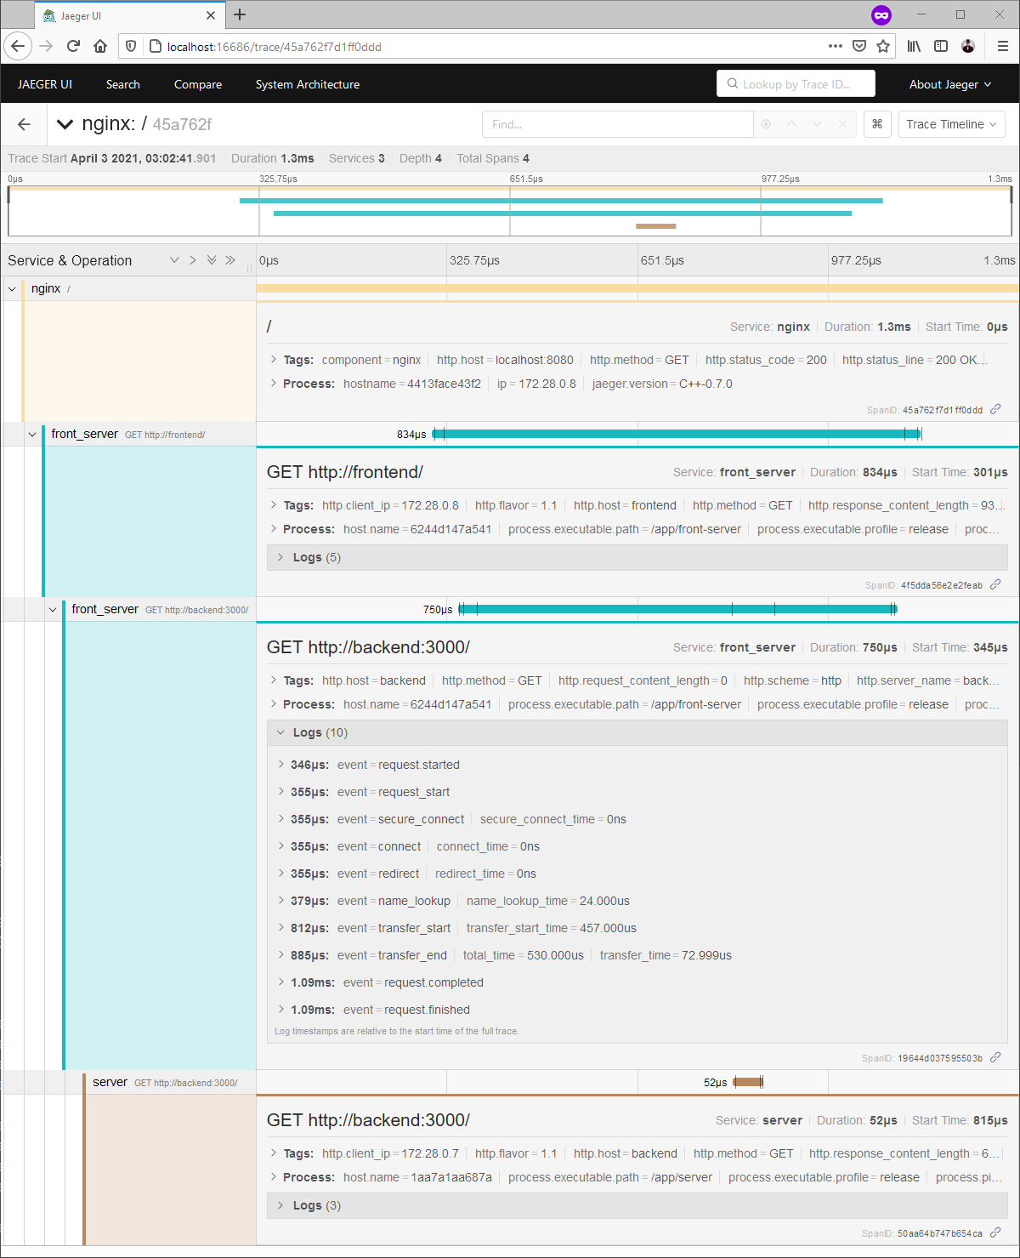Screen dimensions: 1020x1258
Task: Click the back arrow beside trace title
Action: pyautogui.click(x=24, y=124)
